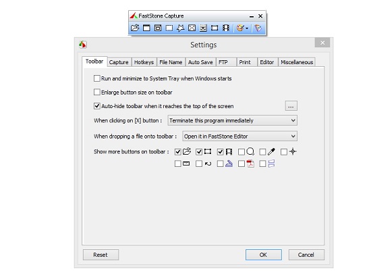Open the 'When clicking on [X] button' dropdown

(232, 120)
